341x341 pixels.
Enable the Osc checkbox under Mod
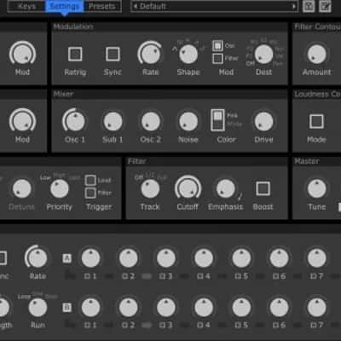coord(217,45)
